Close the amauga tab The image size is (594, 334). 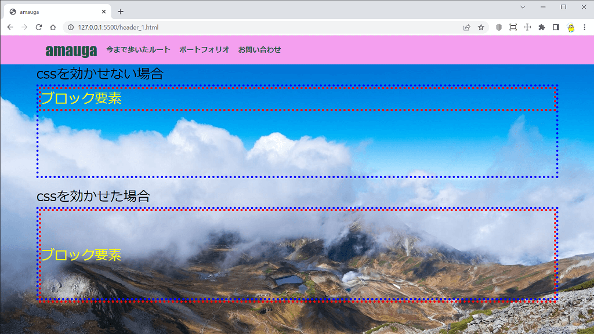(x=104, y=12)
